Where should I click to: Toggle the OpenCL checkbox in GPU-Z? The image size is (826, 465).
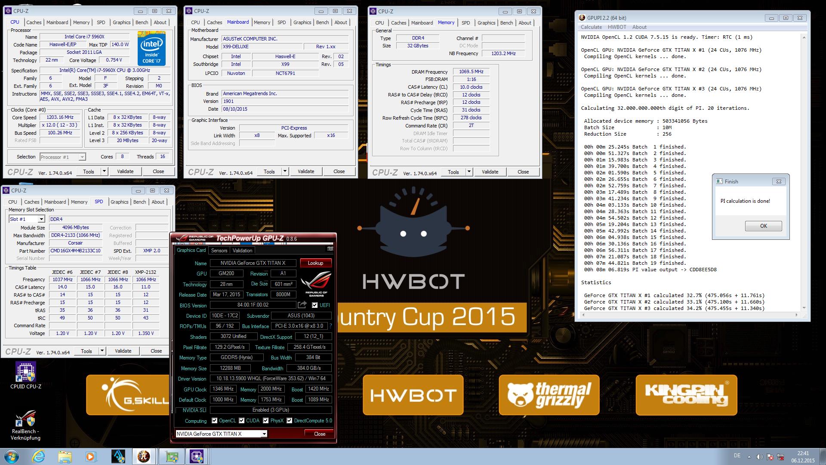tap(214, 421)
